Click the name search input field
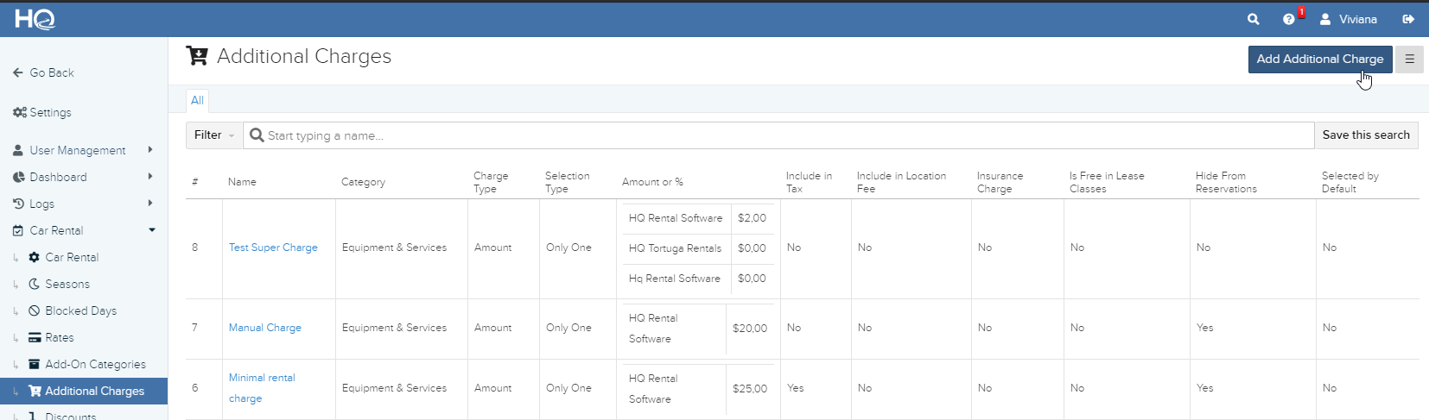Screen dimensions: 1429x420 tap(778, 135)
